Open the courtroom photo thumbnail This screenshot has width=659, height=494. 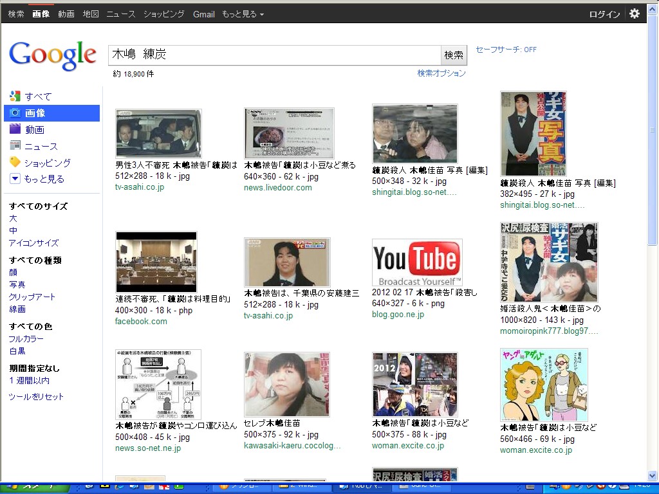[156, 262]
